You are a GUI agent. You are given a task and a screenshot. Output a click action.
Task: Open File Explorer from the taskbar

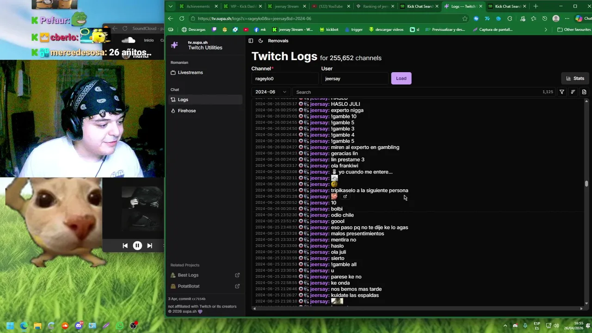(x=37, y=326)
